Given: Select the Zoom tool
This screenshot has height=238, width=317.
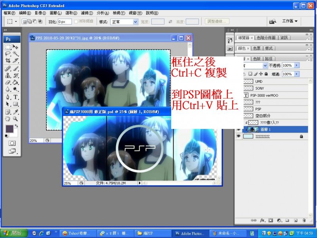Looking at the screenshot, I should pyautogui.click(x=15, y=119).
